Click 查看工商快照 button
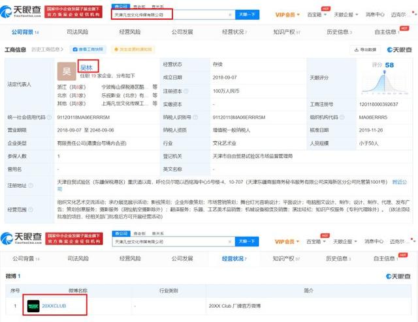 point(88,50)
